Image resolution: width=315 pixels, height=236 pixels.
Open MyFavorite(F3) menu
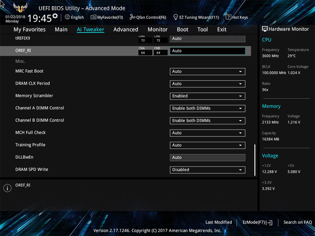coord(107,17)
